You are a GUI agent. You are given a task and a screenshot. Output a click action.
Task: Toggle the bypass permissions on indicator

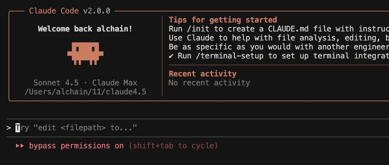76,146
